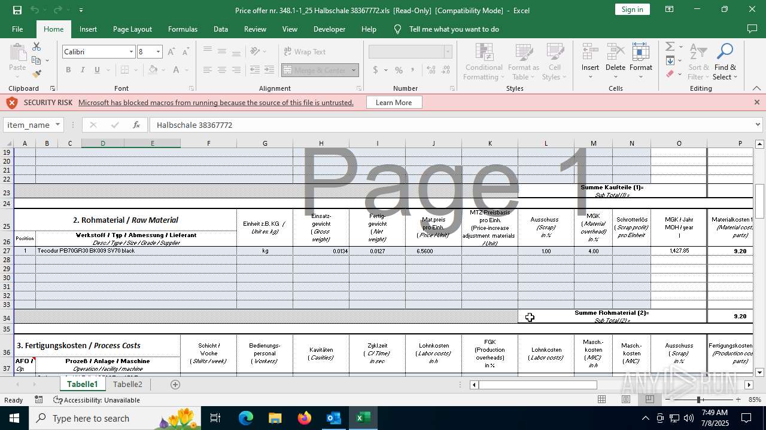
Task: Select Middle Align icon
Action: (222, 52)
